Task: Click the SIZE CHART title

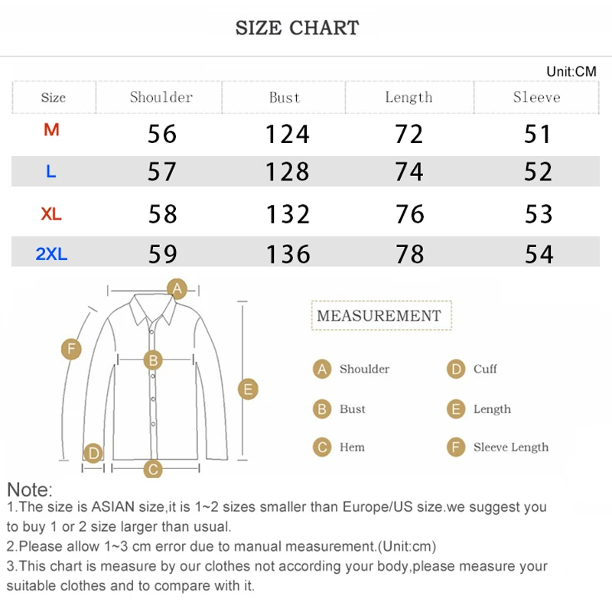Action: pos(297,28)
